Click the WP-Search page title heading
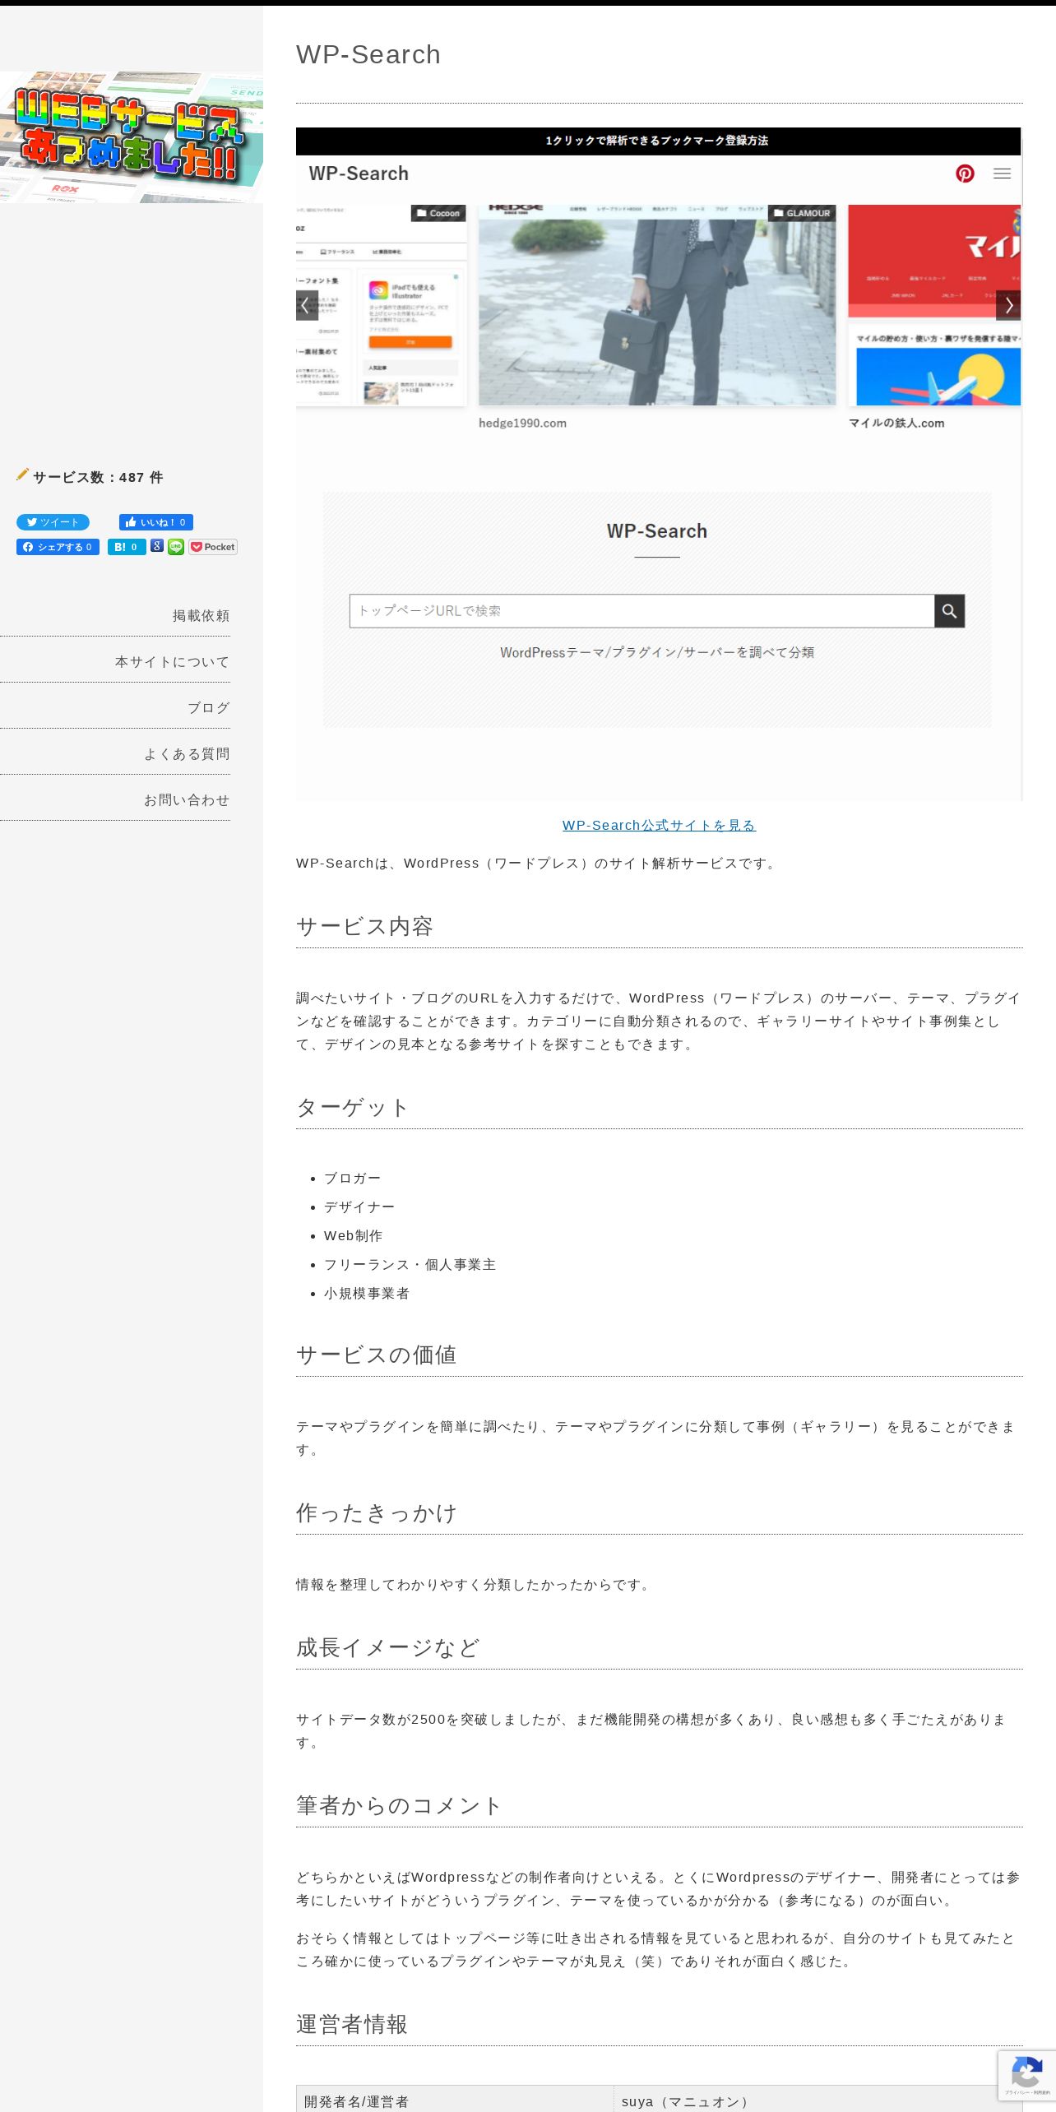 click(368, 54)
